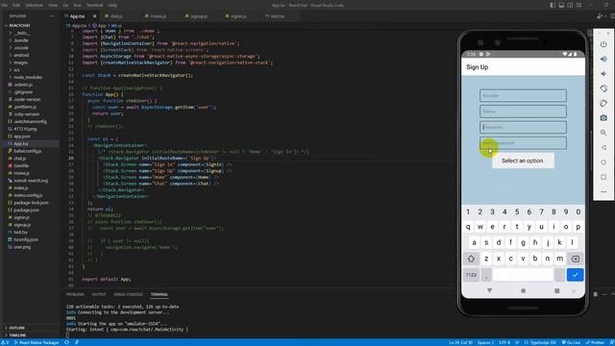Click the Name input field in emulator

coord(523,111)
